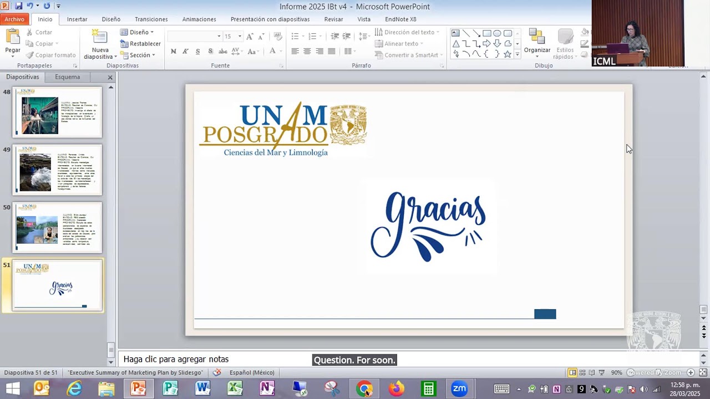The image size is (710, 399).
Task: Open the font size dropdown
Action: point(240,37)
